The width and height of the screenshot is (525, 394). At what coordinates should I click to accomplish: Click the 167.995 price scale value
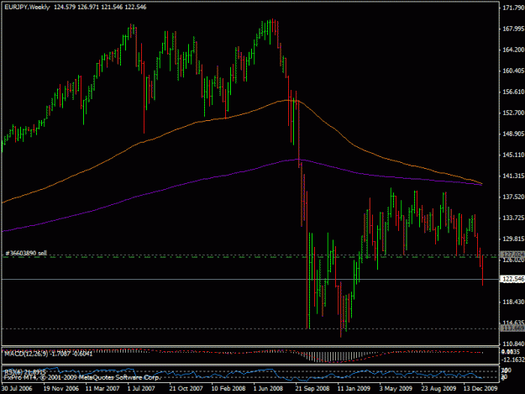513,29
